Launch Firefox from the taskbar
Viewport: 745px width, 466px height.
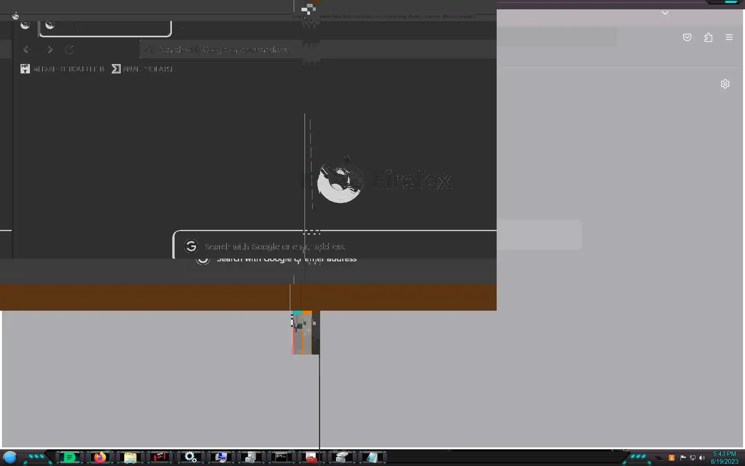pos(100,457)
